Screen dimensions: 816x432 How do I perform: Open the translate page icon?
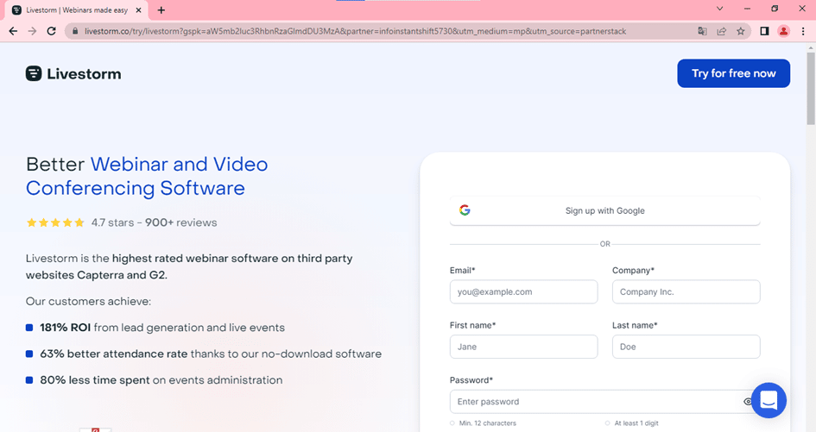[x=702, y=31]
